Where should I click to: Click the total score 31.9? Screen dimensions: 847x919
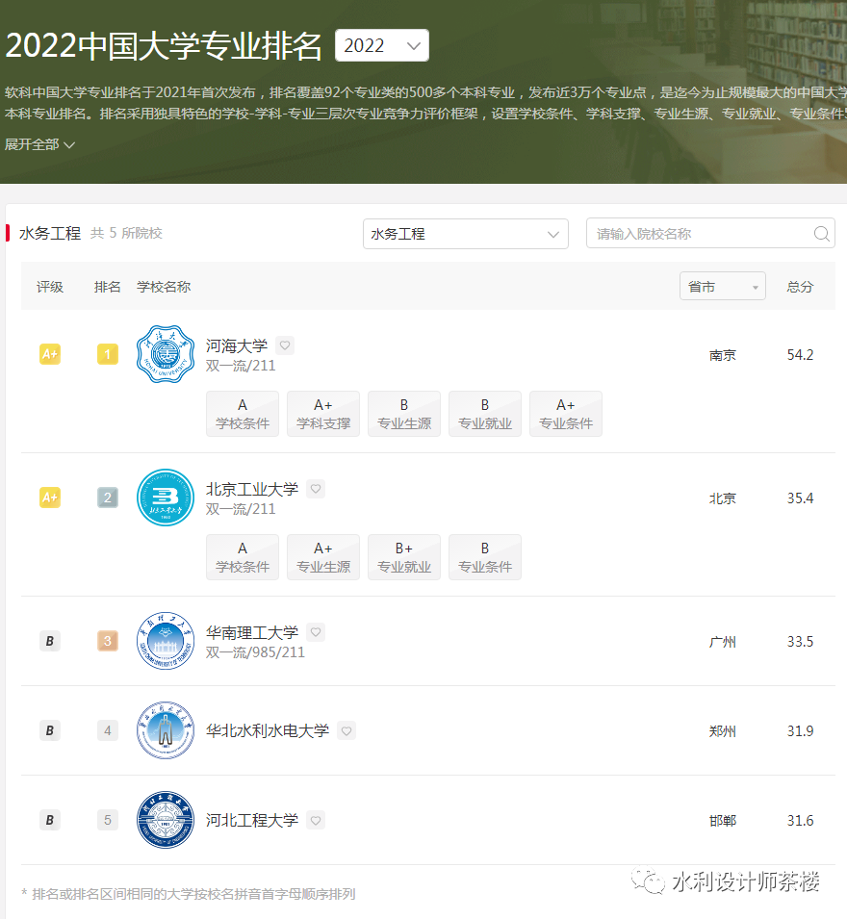tap(800, 730)
